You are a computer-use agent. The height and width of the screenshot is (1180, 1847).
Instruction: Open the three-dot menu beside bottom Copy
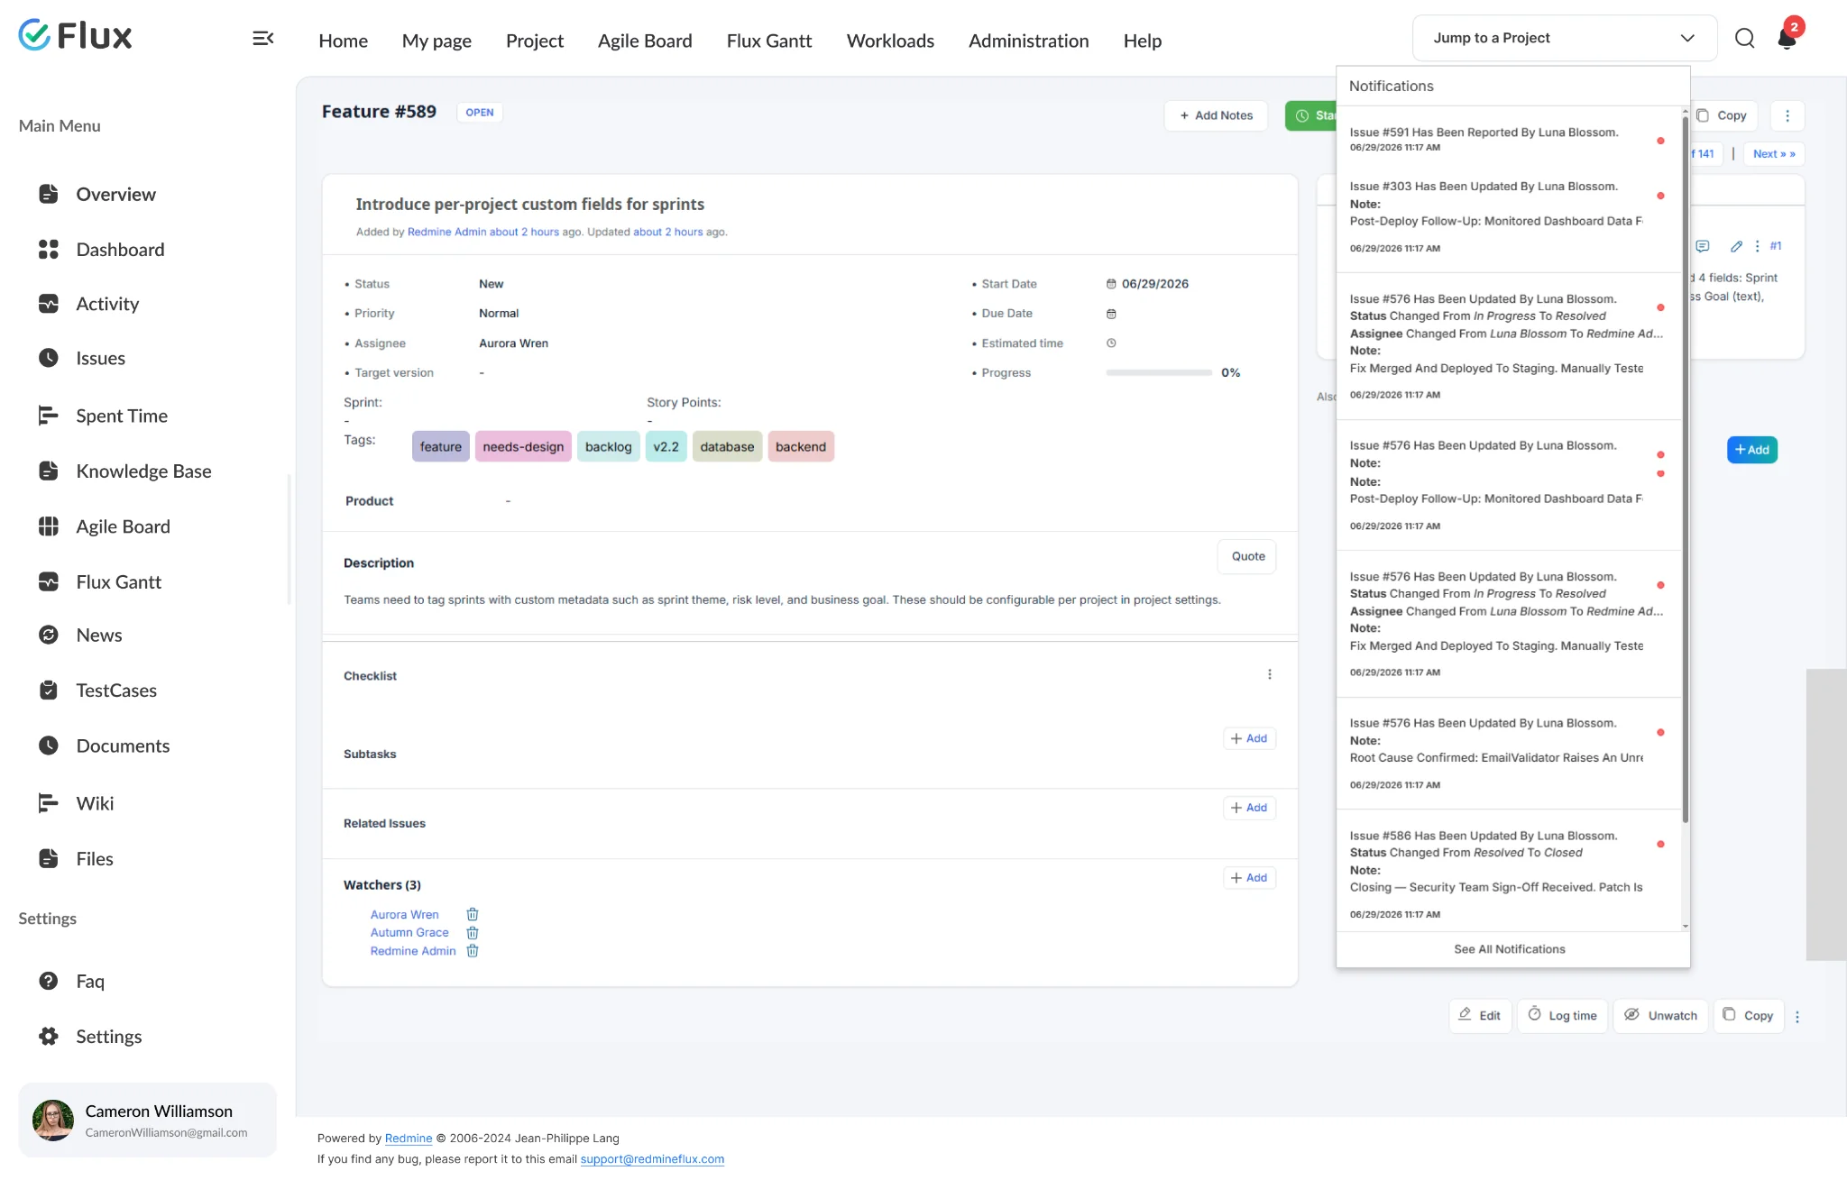1797,1016
